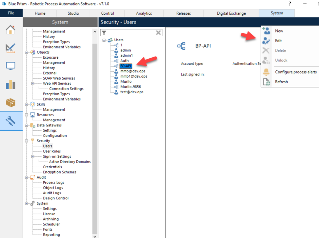Image resolution: width=319 pixels, height=238 pixels.
Task: Select the BP-API user in the list
Action: click(x=126, y=66)
